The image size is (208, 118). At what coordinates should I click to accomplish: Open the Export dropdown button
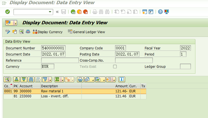point(100,80)
